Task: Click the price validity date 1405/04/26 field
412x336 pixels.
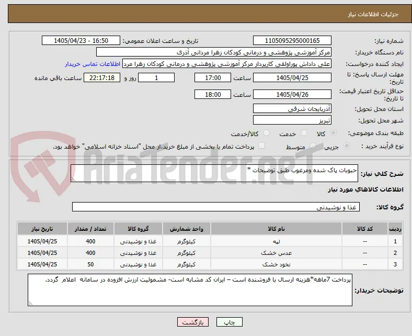Action: (292, 94)
